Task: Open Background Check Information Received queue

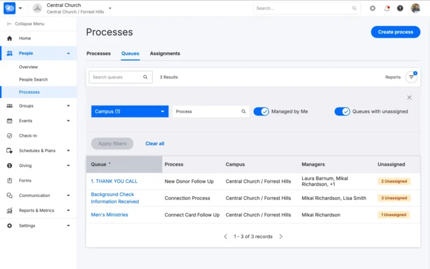Action: 115,198
